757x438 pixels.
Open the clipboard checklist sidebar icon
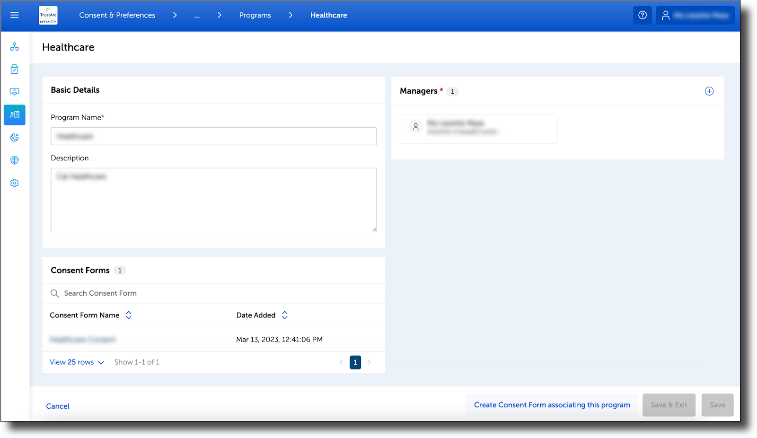click(14, 69)
